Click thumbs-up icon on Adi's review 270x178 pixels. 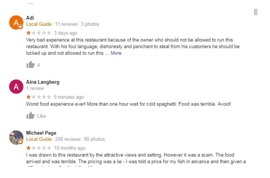click(30, 65)
